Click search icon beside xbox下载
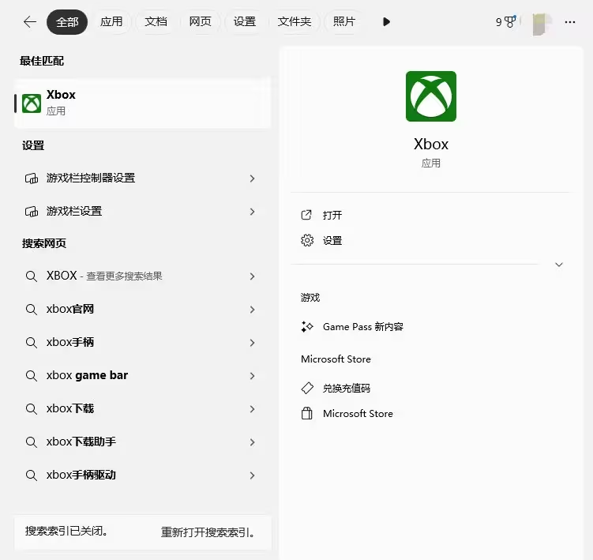Screen dimensions: 593x560 tap(32, 409)
